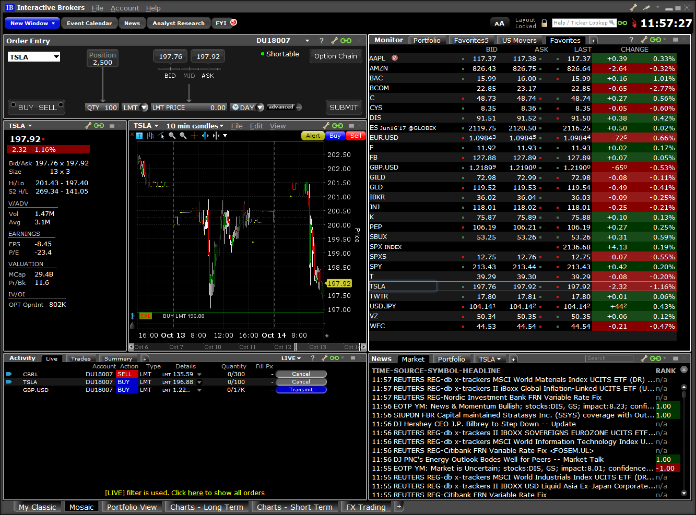The image size is (696, 515).
Task: Open the FX Trading layout tab
Action: pos(365,507)
